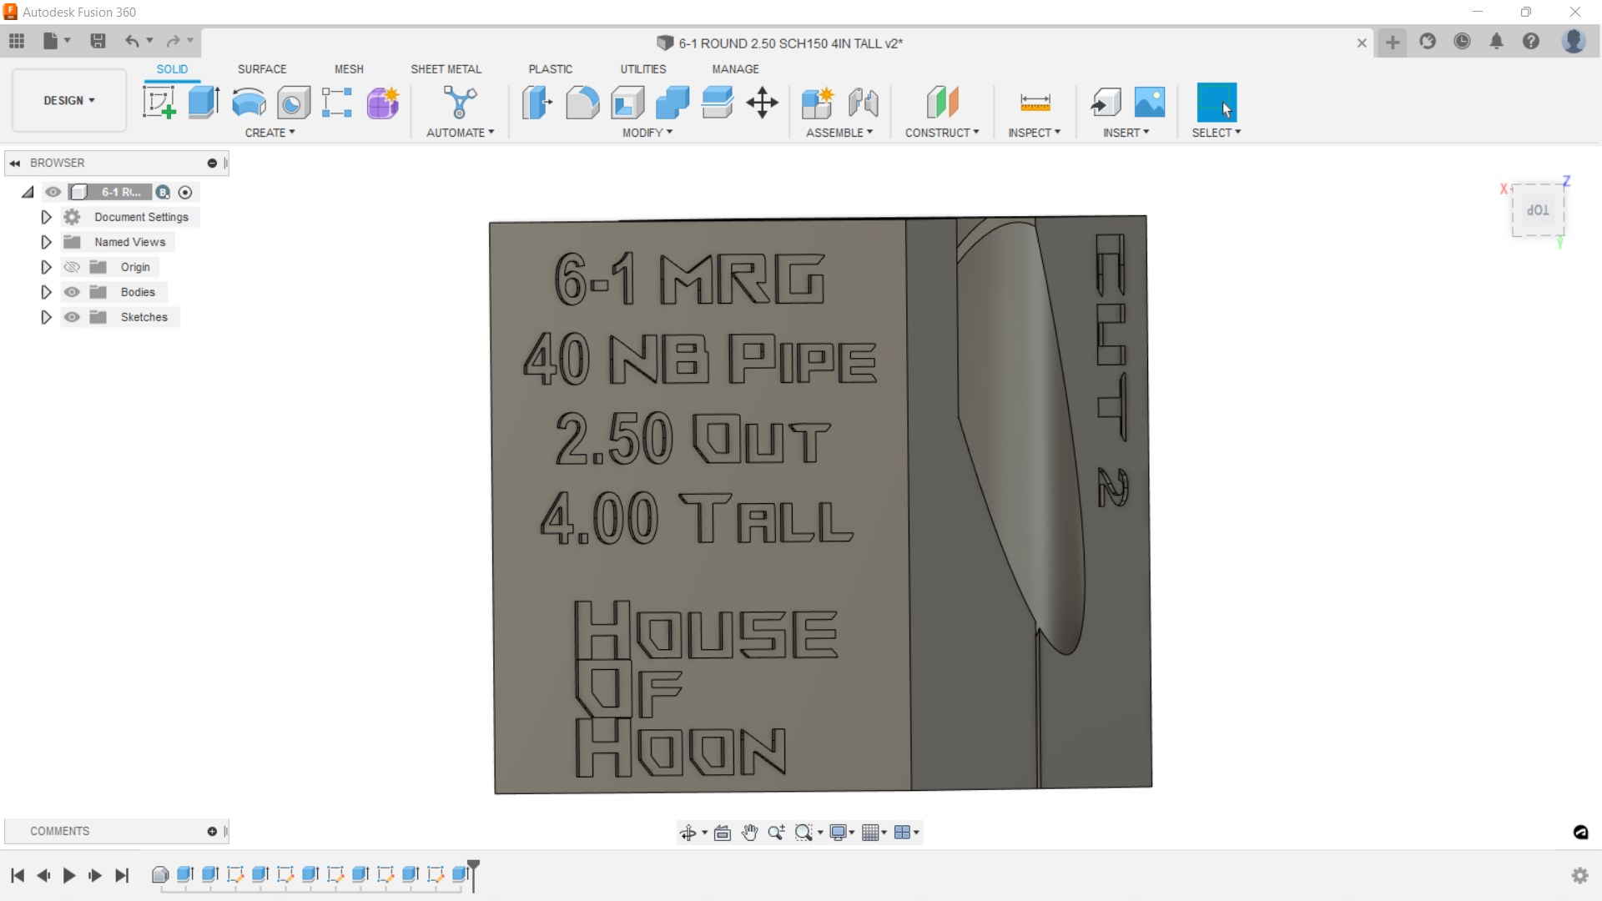
Task: Switch to the SHEET METAL tab
Action: (446, 69)
